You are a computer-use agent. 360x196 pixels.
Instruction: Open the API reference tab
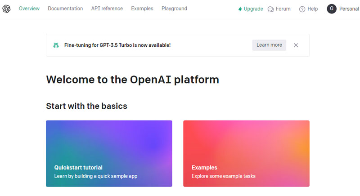[107, 9]
